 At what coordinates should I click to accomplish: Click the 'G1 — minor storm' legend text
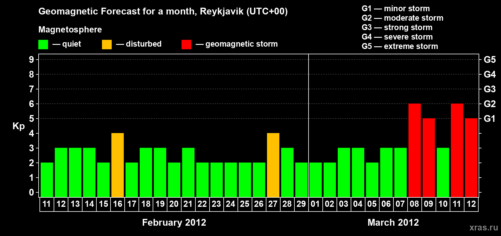pyautogui.click(x=396, y=9)
